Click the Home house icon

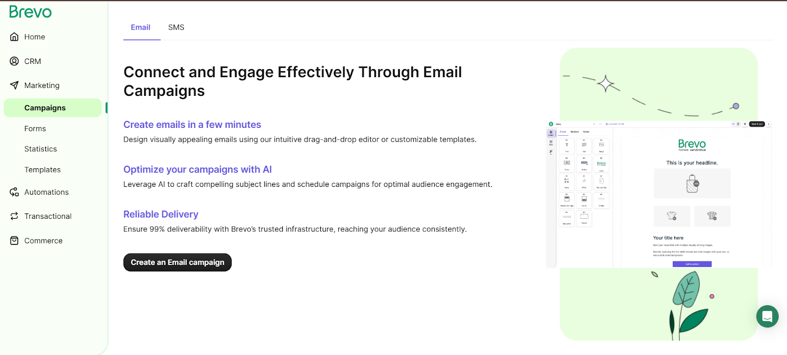tap(14, 37)
